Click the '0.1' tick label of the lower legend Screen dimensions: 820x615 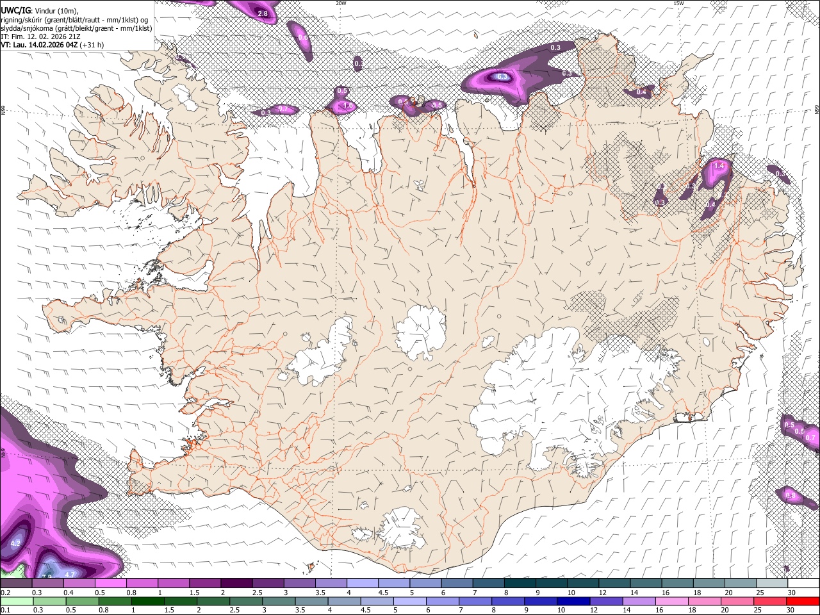(6, 610)
